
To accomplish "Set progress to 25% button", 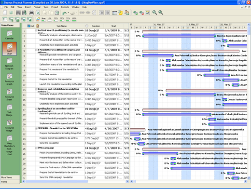I will click(x=56, y=19).
